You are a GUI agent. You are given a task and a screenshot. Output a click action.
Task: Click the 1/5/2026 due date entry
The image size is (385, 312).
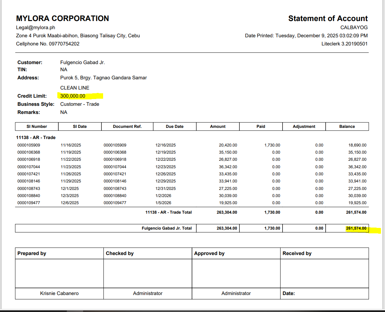[x=163, y=203]
